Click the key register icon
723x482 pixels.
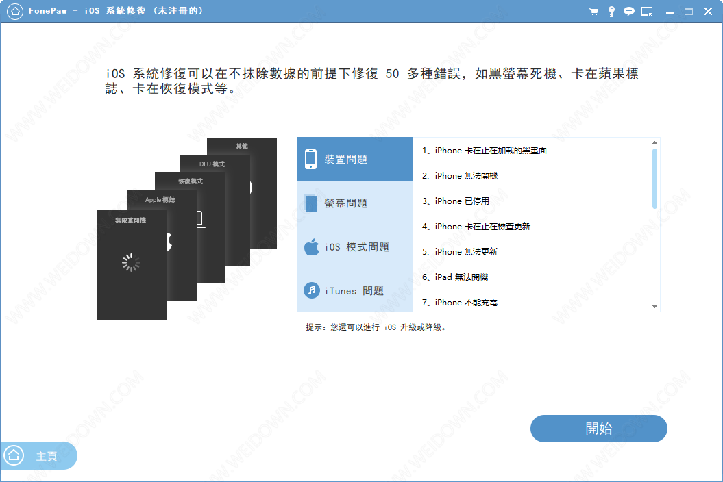click(x=611, y=12)
